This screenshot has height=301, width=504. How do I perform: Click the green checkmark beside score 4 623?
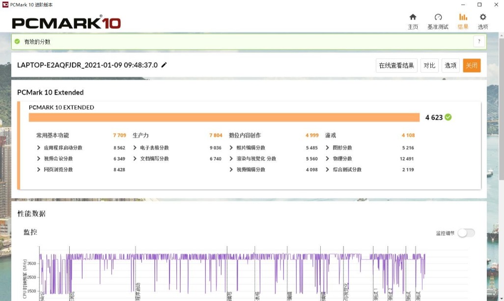pos(448,117)
